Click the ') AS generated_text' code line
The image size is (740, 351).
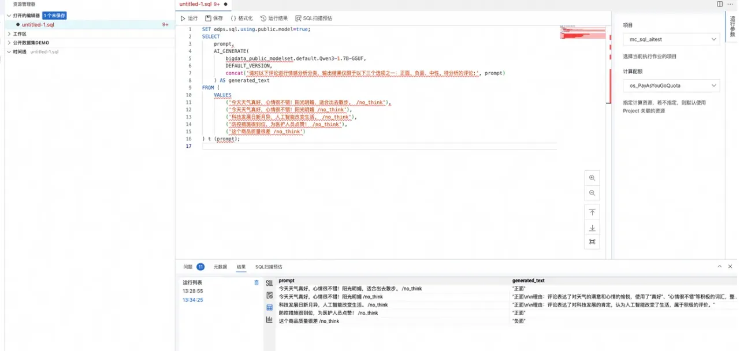coord(241,80)
